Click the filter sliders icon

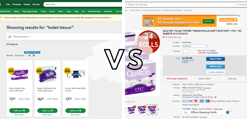coord(10,37)
